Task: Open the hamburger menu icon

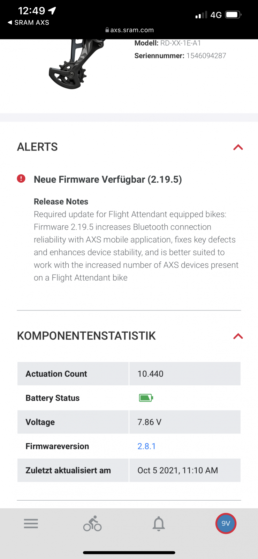Action: tap(31, 523)
